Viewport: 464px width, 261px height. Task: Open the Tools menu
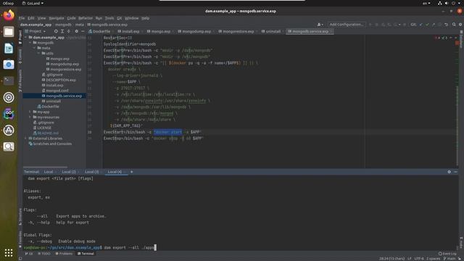(x=109, y=18)
